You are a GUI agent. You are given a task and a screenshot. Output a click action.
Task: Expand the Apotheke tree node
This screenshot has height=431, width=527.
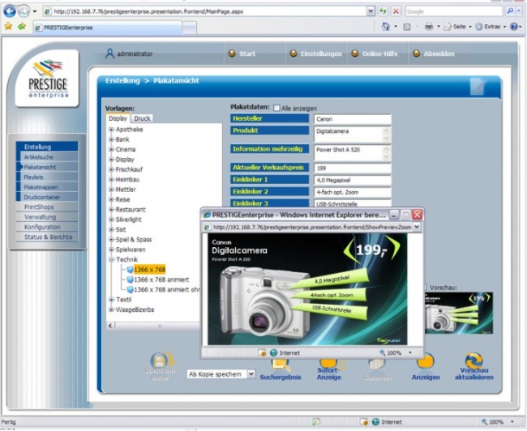111,130
